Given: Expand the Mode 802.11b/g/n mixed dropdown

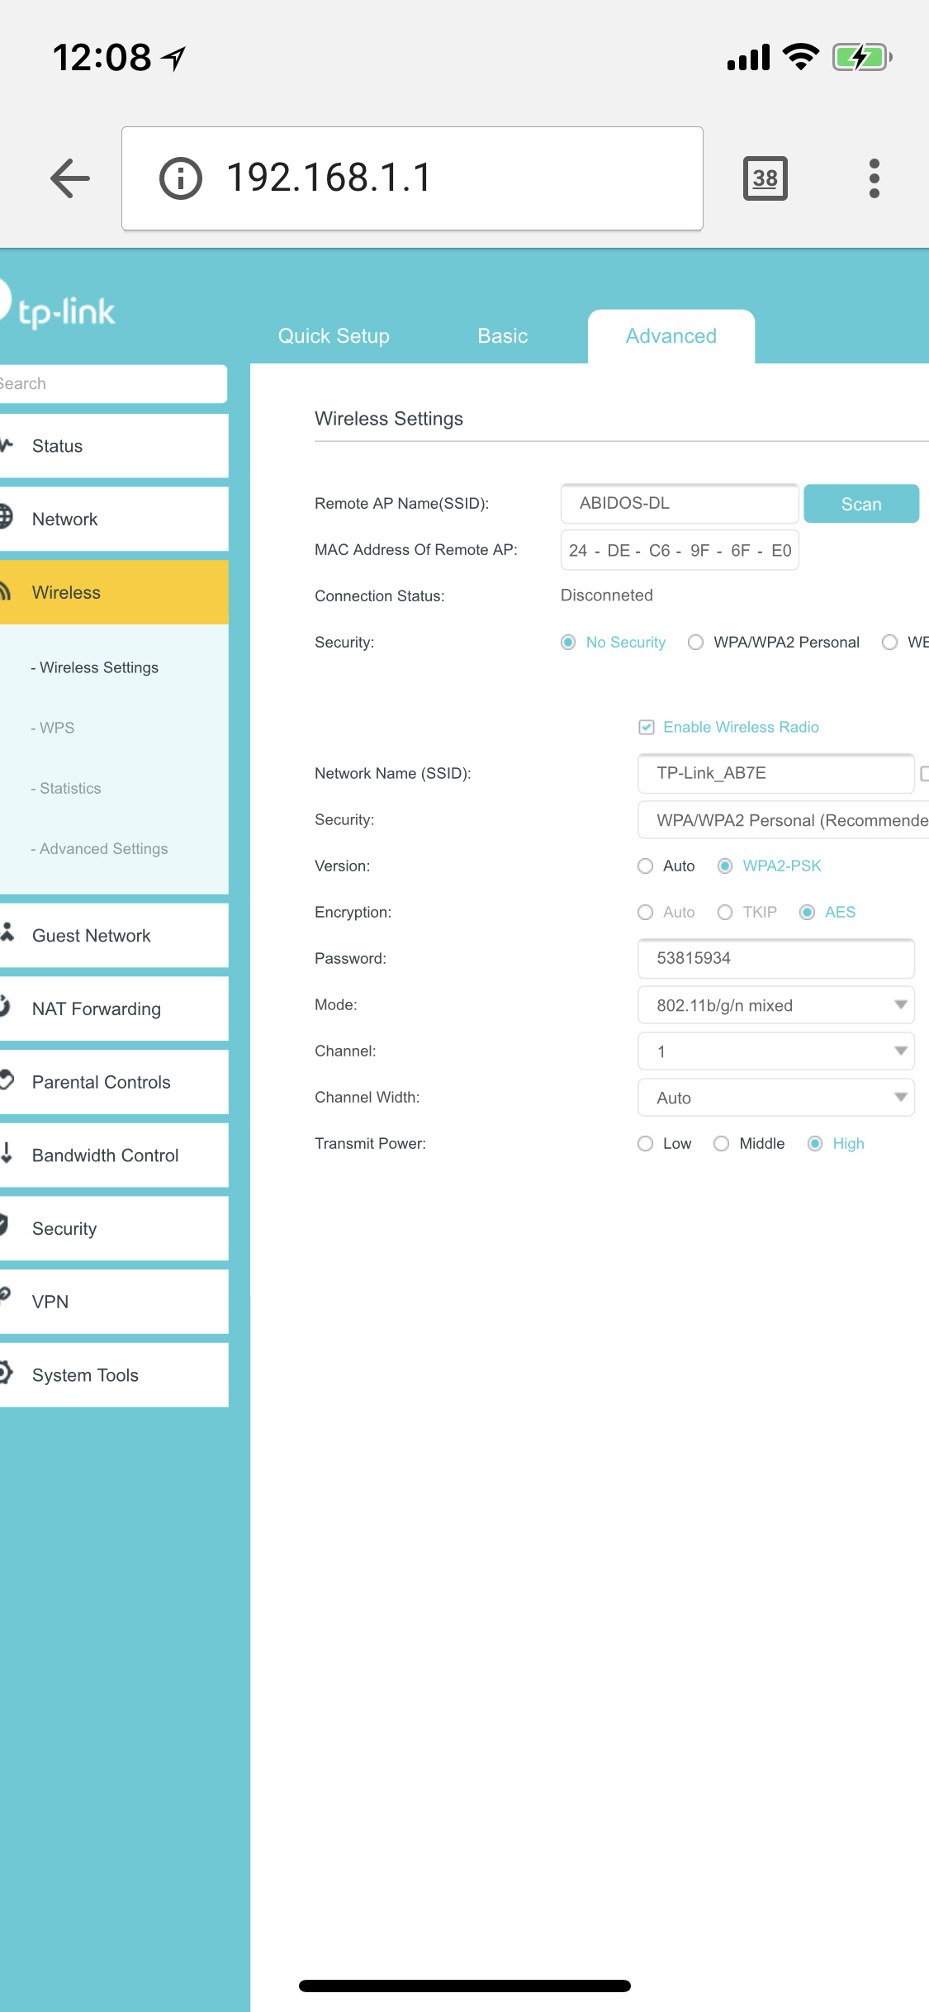Looking at the screenshot, I should point(775,1005).
